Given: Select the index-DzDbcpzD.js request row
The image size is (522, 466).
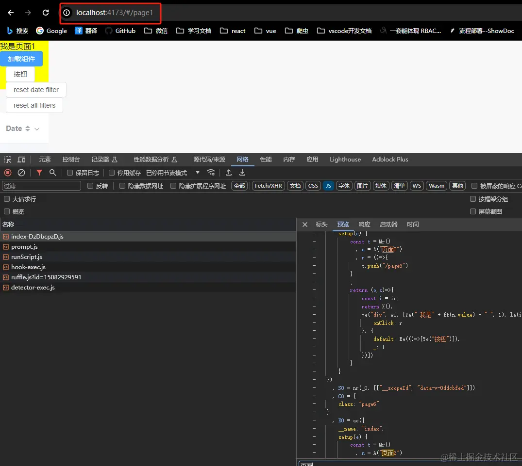Looking at the screenshot, I should (x=148, y=236).
